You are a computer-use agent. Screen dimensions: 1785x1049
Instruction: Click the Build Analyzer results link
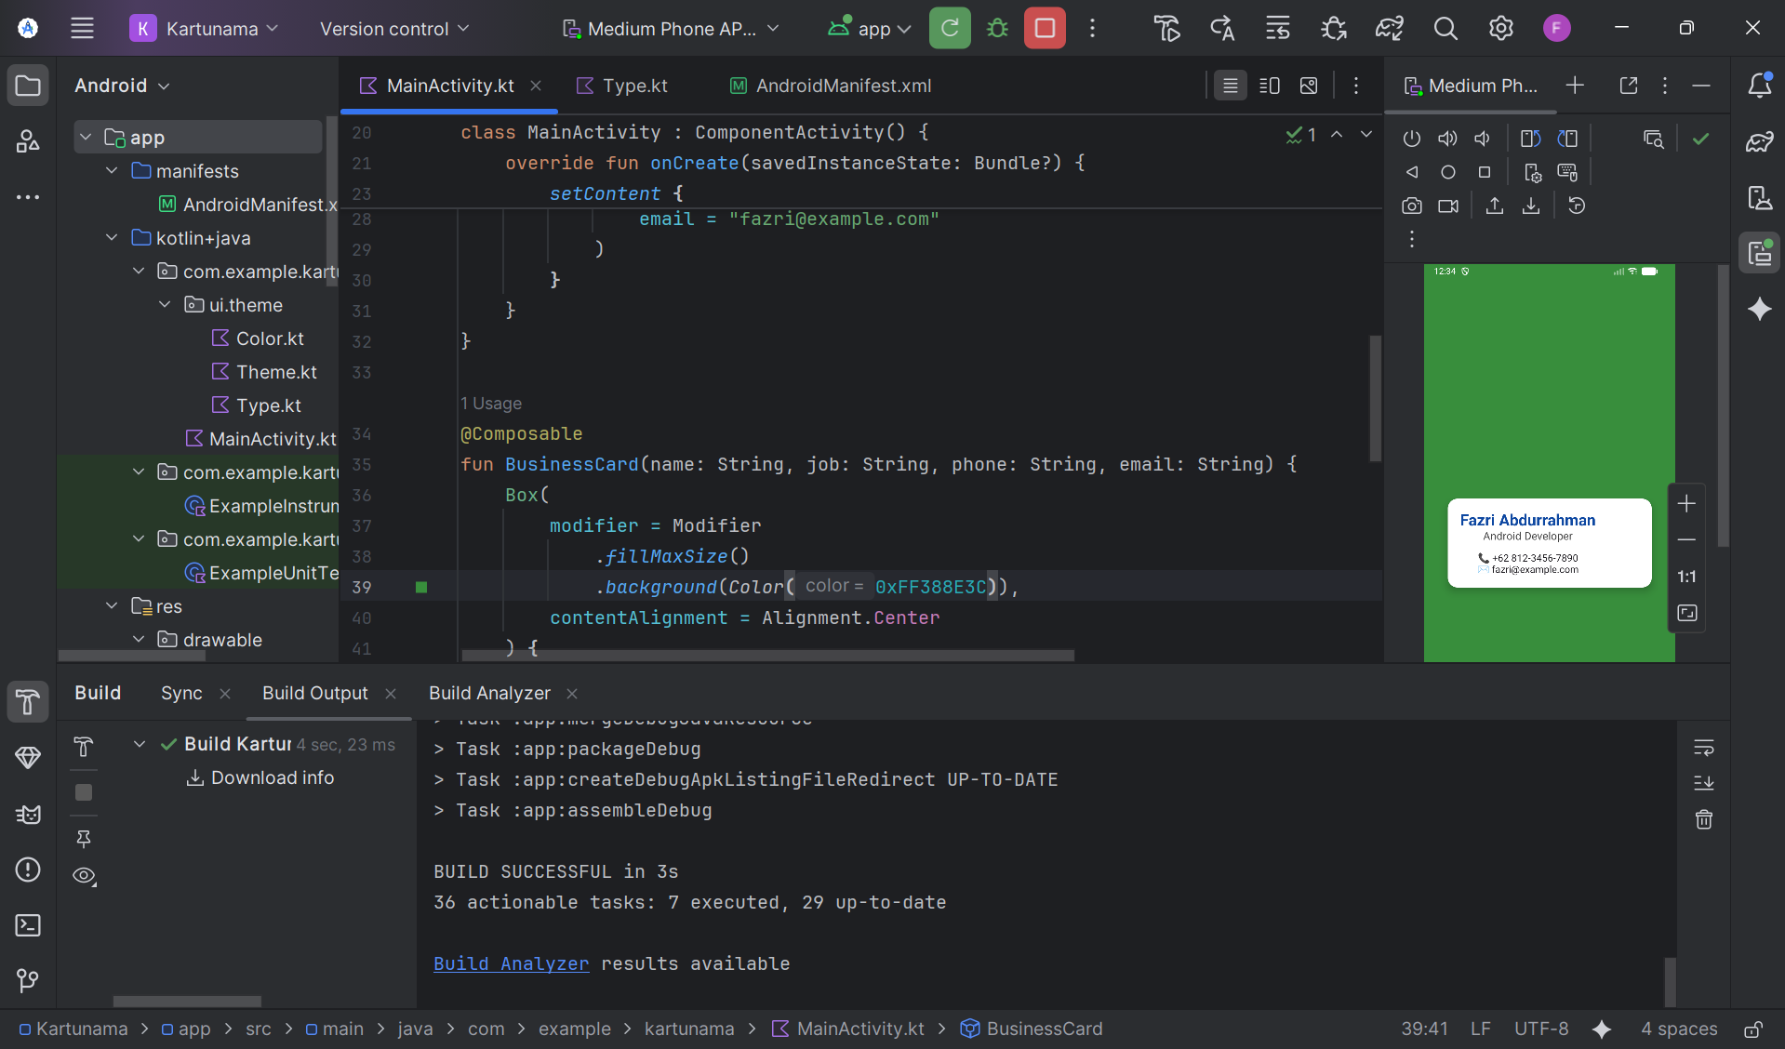[511, 963]
